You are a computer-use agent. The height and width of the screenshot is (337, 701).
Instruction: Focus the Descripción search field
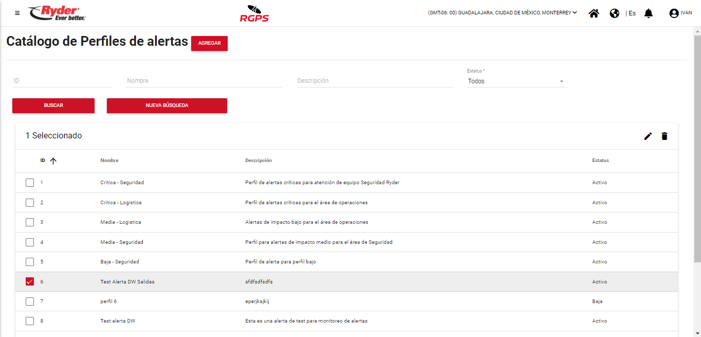point(375,81)
